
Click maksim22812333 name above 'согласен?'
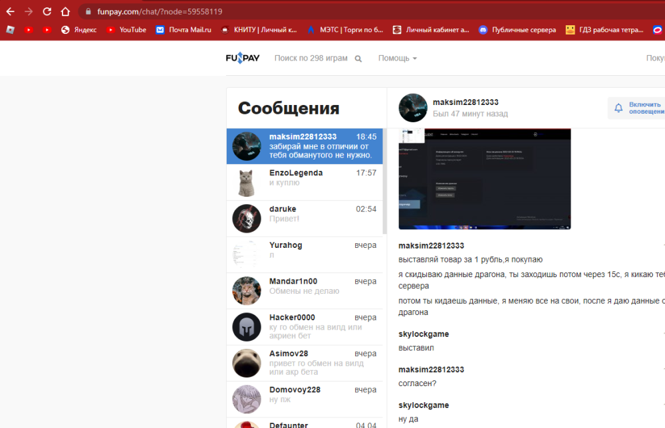coord(431,370)
